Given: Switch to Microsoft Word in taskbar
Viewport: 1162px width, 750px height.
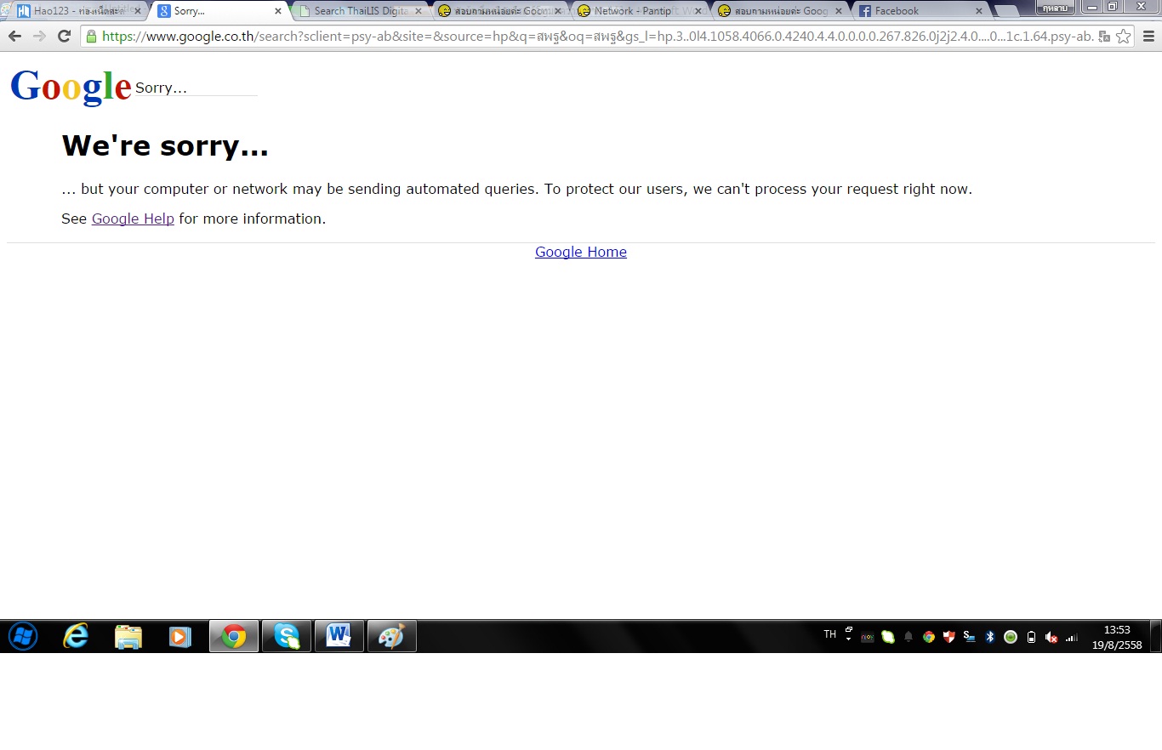Looking at the screenshot, I should [x=339, y=636].
